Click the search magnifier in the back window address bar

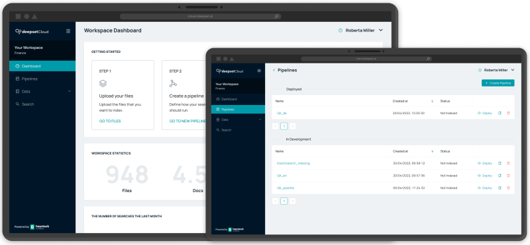[276, 16]
